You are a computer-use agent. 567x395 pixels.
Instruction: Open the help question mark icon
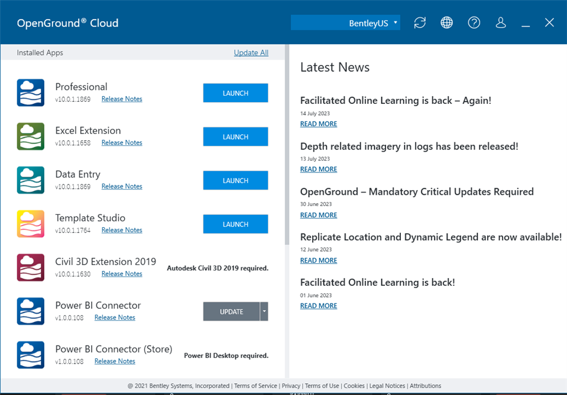(x=474, y=23)
